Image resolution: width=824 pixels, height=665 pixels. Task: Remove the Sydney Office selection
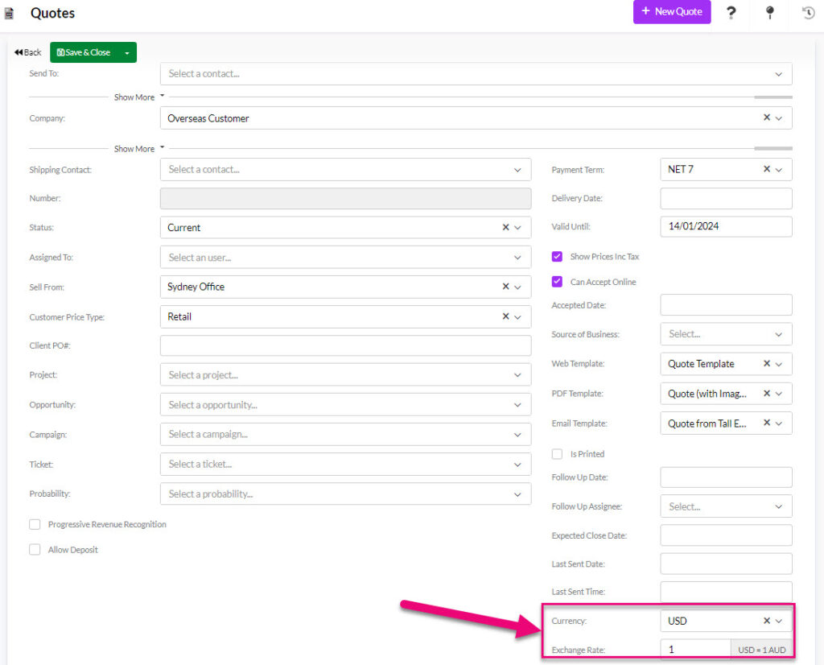[505, 287]
